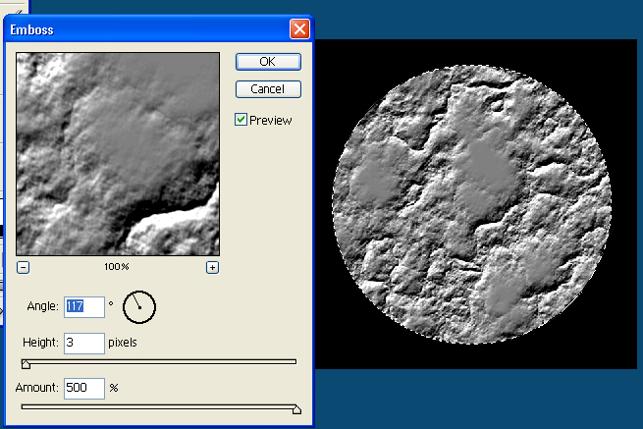This screenshot has width=643, height=429.
Task: Click the Emboss dialog title bar
Action: point(147,29)
